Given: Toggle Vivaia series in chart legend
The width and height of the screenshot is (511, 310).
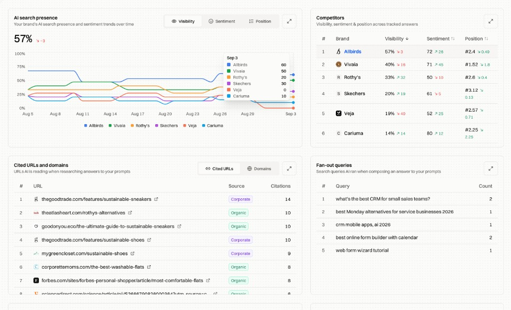Looking at the screenshot, I should 117,126.
